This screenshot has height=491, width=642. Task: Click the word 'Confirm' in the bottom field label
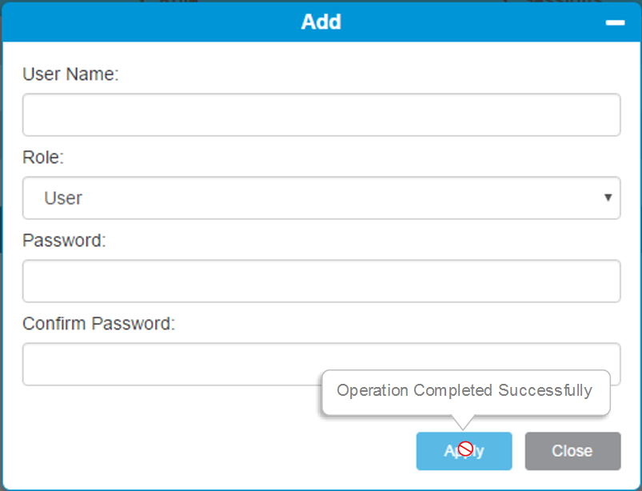pos(54,324)
